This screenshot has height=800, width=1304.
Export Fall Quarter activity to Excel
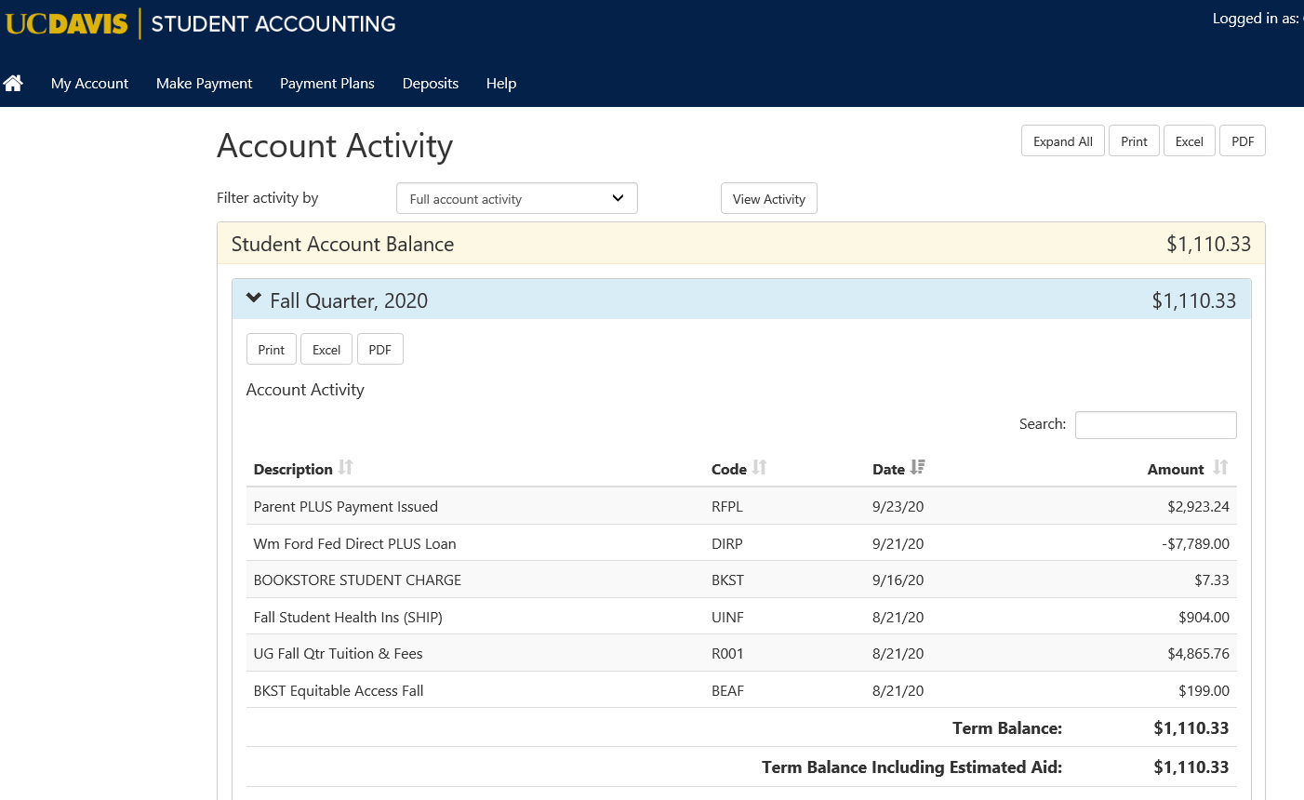click(326, 350)
